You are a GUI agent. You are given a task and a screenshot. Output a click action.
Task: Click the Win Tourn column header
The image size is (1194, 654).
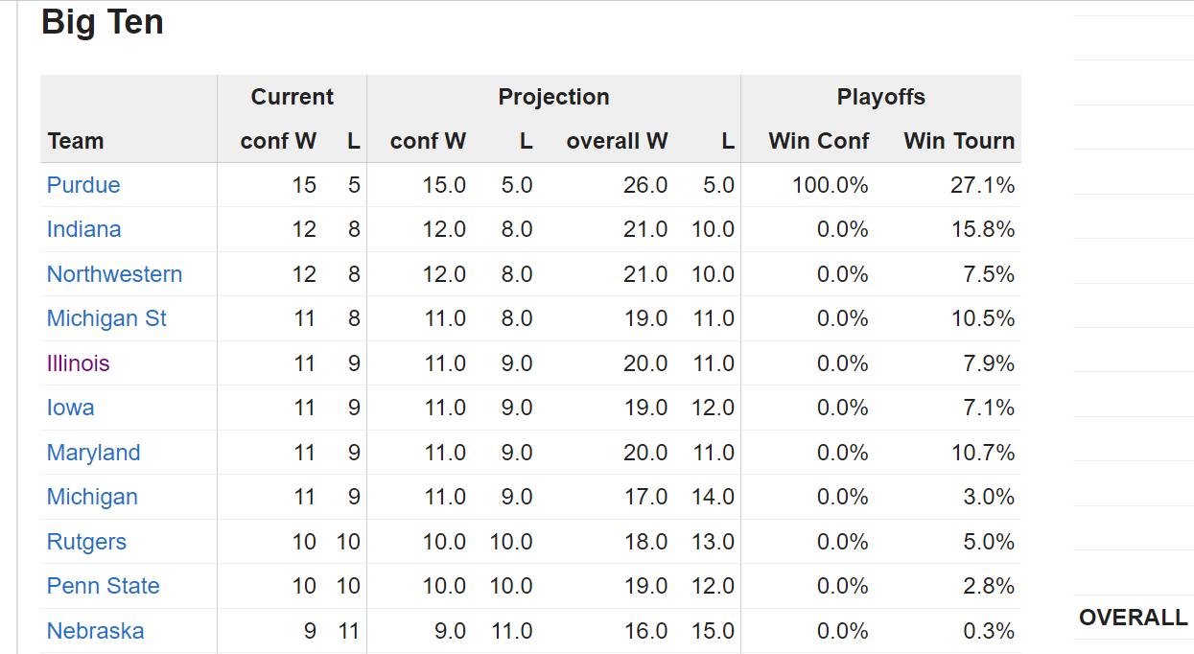click(959, 141)
